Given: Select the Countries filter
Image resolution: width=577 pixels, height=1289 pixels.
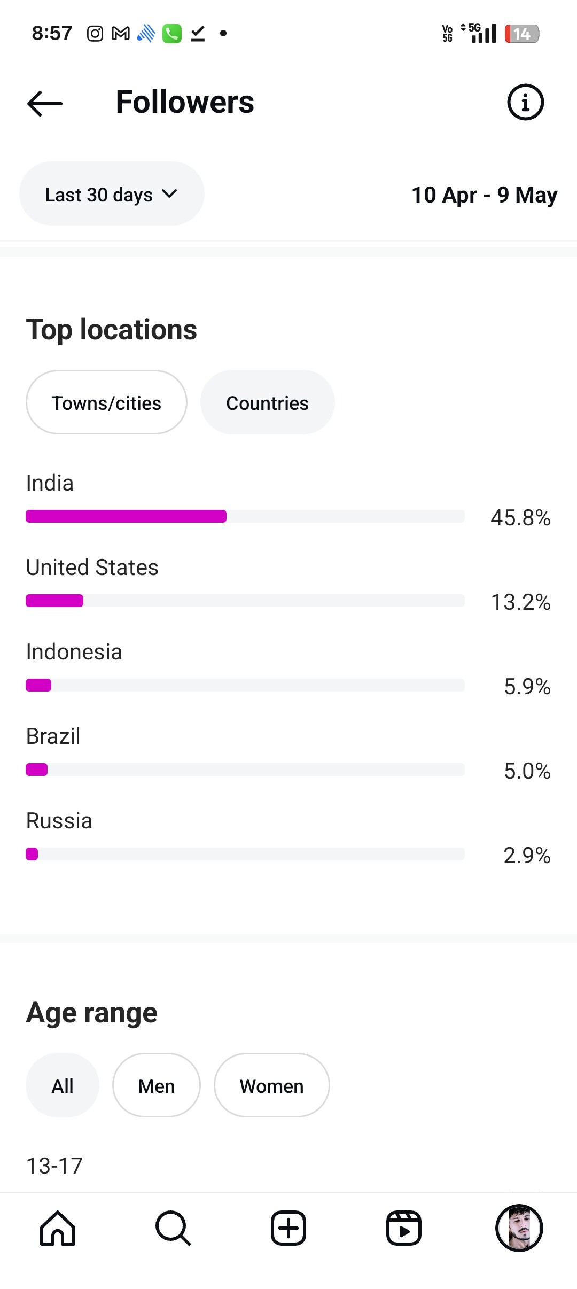Looking at the screenshot, I should (x=267, y=402).
